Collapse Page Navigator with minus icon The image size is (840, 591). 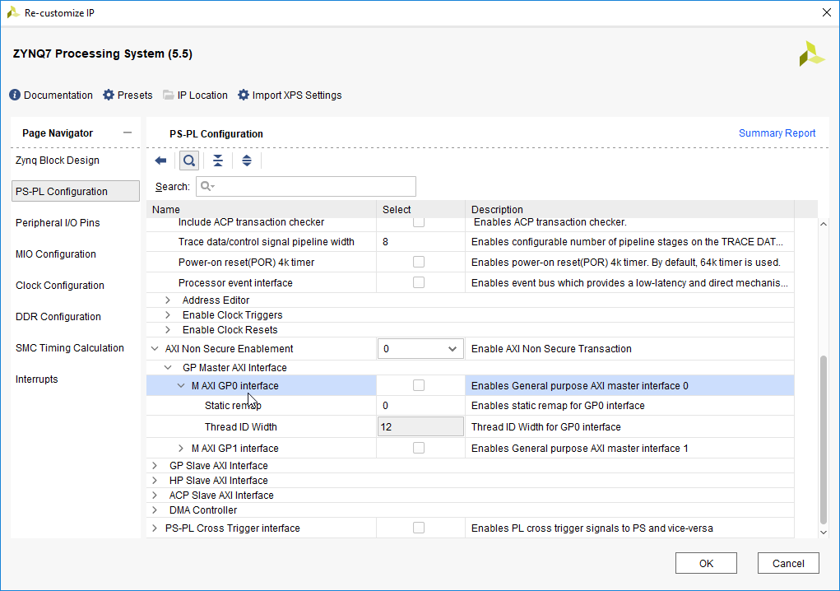127,133
